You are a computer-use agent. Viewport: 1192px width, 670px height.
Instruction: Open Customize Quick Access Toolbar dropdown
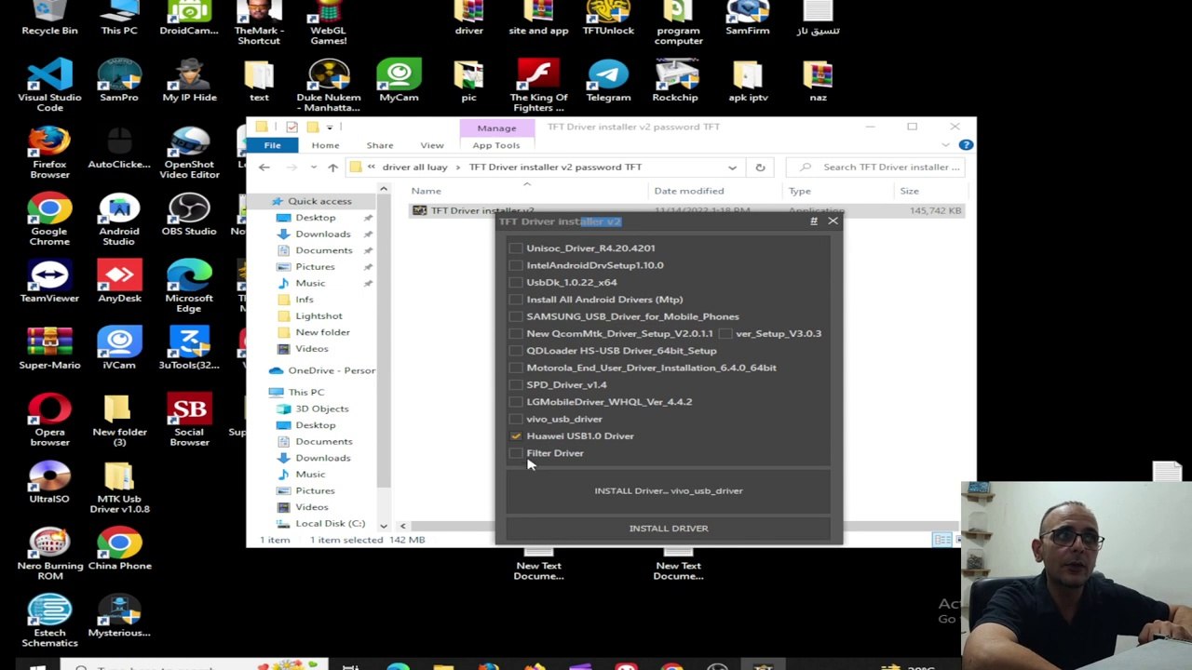(x=330, y=127)
